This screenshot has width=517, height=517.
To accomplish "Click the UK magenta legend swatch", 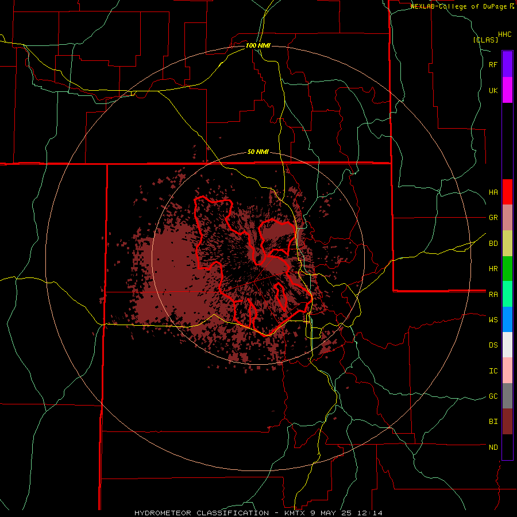I will click(507, 90).
